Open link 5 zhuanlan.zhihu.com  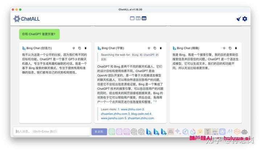[141, 118]
